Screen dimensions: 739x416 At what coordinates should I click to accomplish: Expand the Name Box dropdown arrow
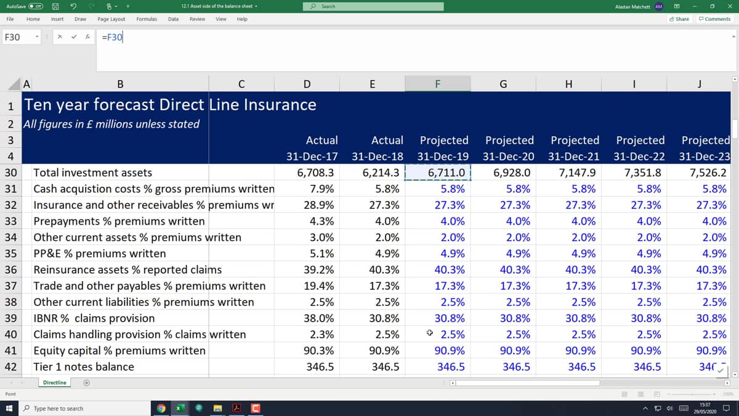(37, 37)
